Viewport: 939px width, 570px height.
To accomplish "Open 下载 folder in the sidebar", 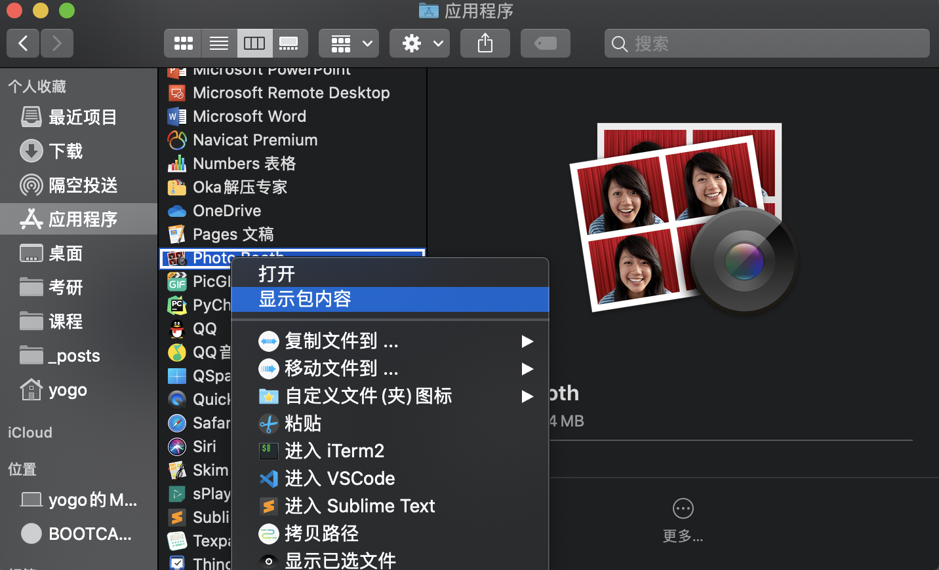I will (x=79, y=151).
